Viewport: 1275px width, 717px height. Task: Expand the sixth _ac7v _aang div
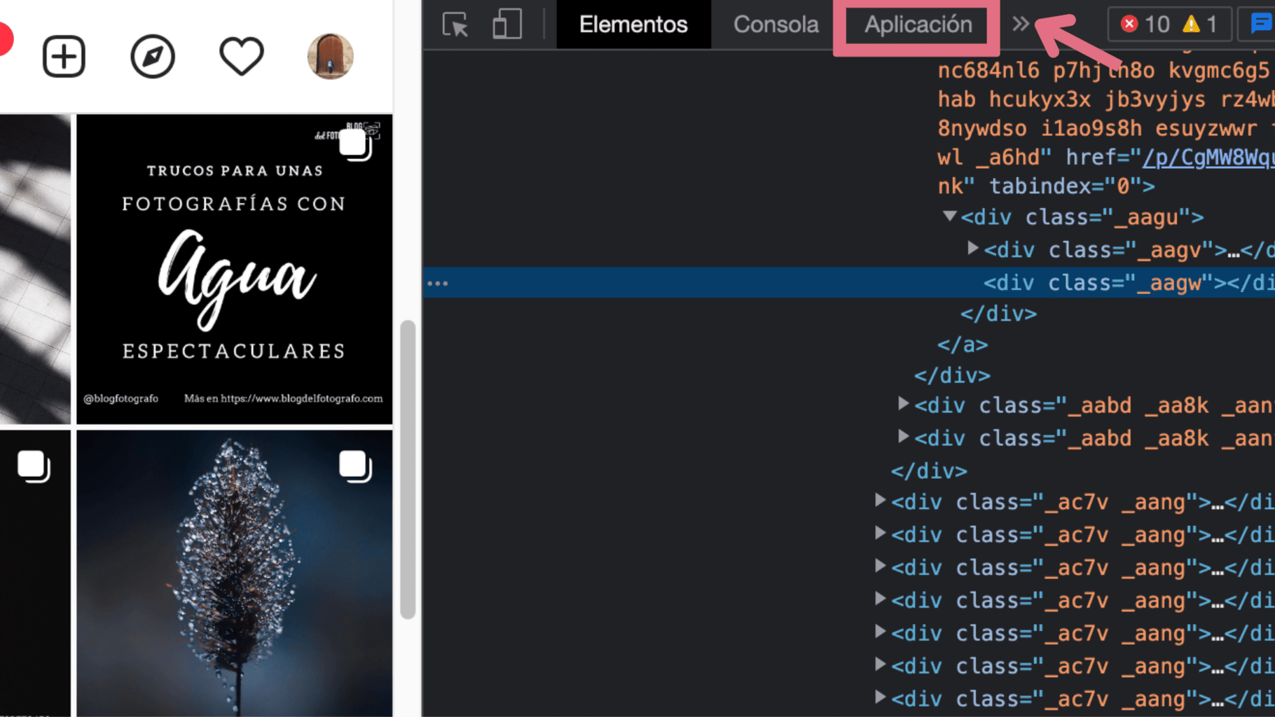coord(880,664)
